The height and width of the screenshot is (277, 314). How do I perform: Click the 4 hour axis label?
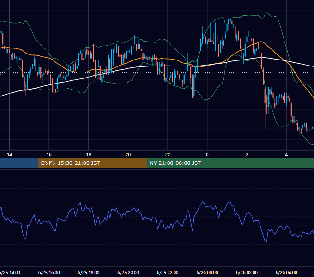(x=286, y=155)
